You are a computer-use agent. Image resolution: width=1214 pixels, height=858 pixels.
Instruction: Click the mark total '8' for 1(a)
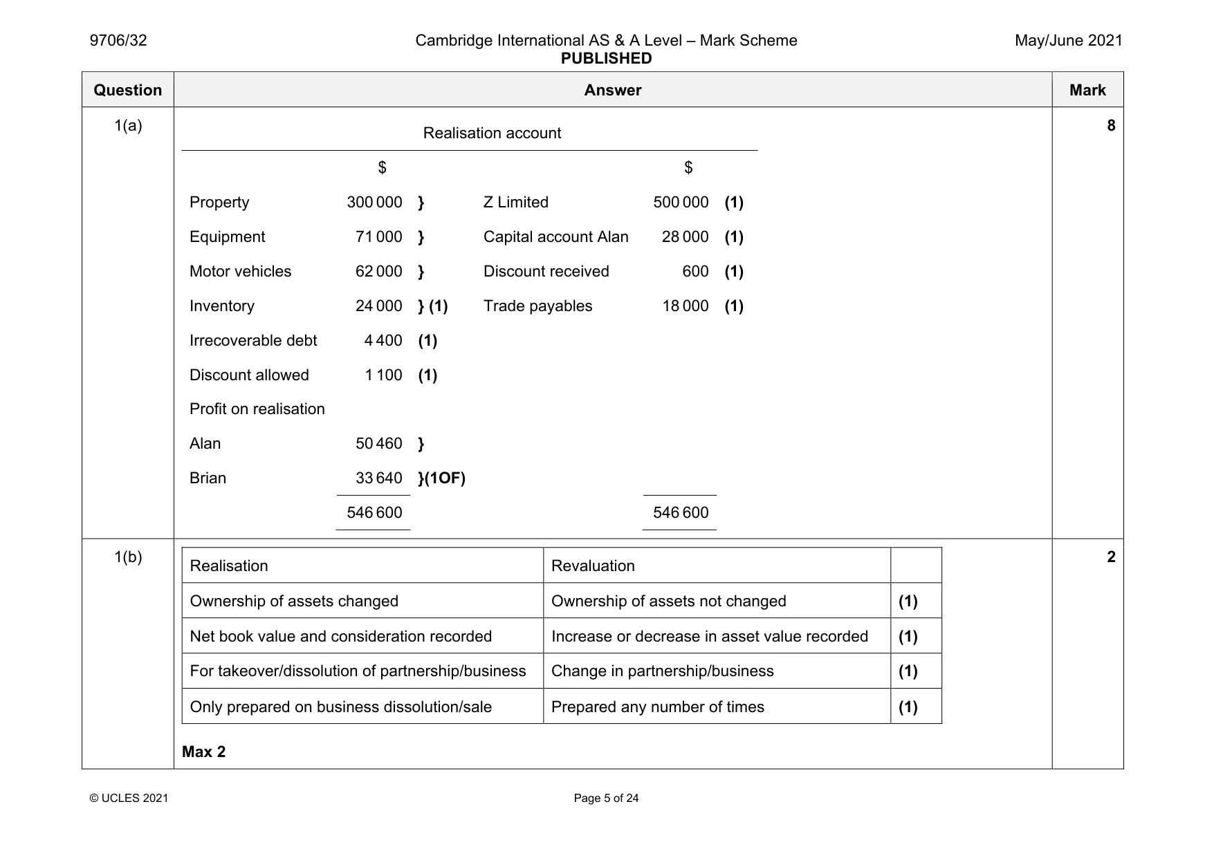(1111, 126)
